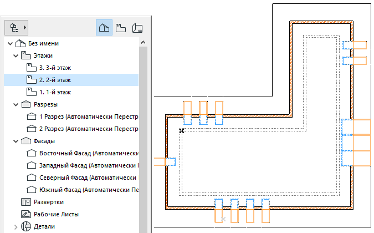The height and width of the screenshot is (233, 374).
Task: Open '1. 1-й этаж' story
Action: (55, 92)
